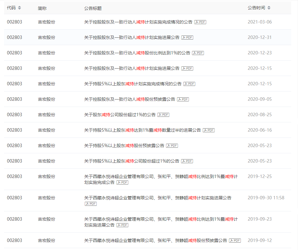This screenshot has width=298, height=250.
Task: Click date 2021-03-06
Action: (260, 22)
